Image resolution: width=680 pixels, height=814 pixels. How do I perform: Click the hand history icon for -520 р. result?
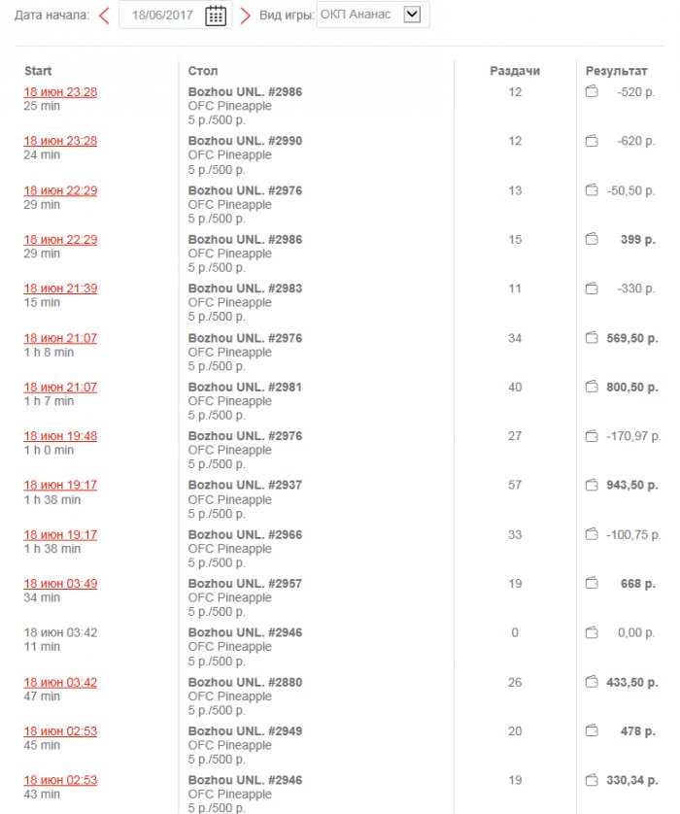pos(592,92)
